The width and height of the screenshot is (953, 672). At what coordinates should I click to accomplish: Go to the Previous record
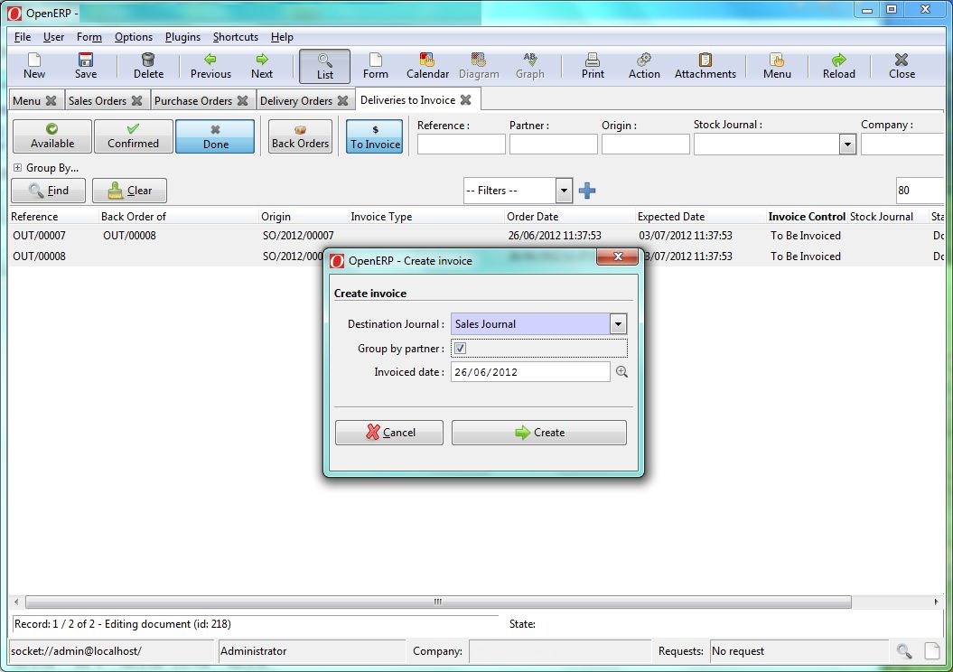point(210,66)
